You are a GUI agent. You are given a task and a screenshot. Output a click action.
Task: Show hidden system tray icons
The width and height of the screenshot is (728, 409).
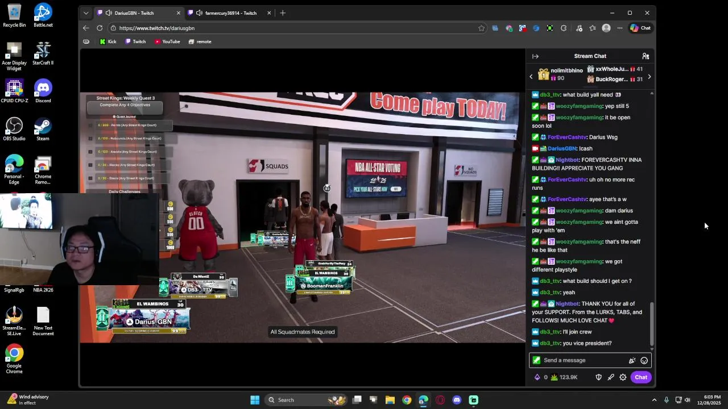point(654,400)
